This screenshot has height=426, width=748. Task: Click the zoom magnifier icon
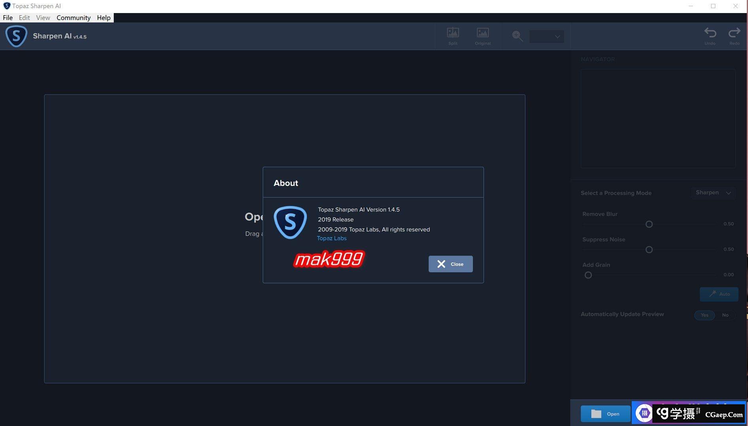coord(517,36)
